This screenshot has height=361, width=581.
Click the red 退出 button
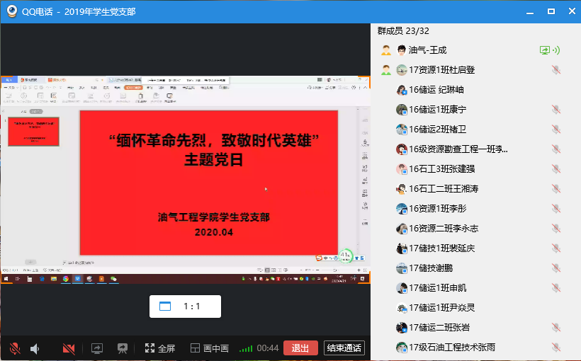click(300, 348)
